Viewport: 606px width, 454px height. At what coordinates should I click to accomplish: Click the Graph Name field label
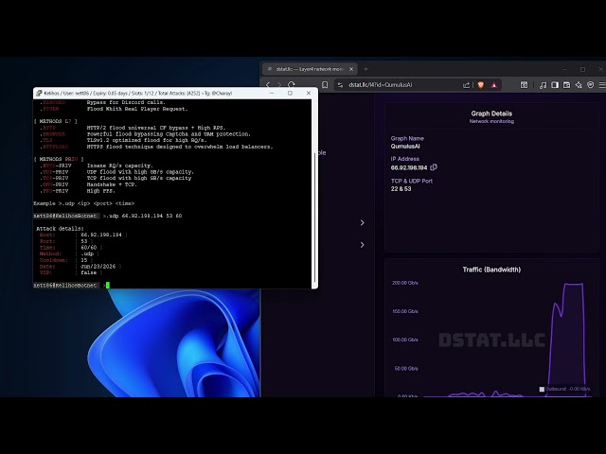407,138
